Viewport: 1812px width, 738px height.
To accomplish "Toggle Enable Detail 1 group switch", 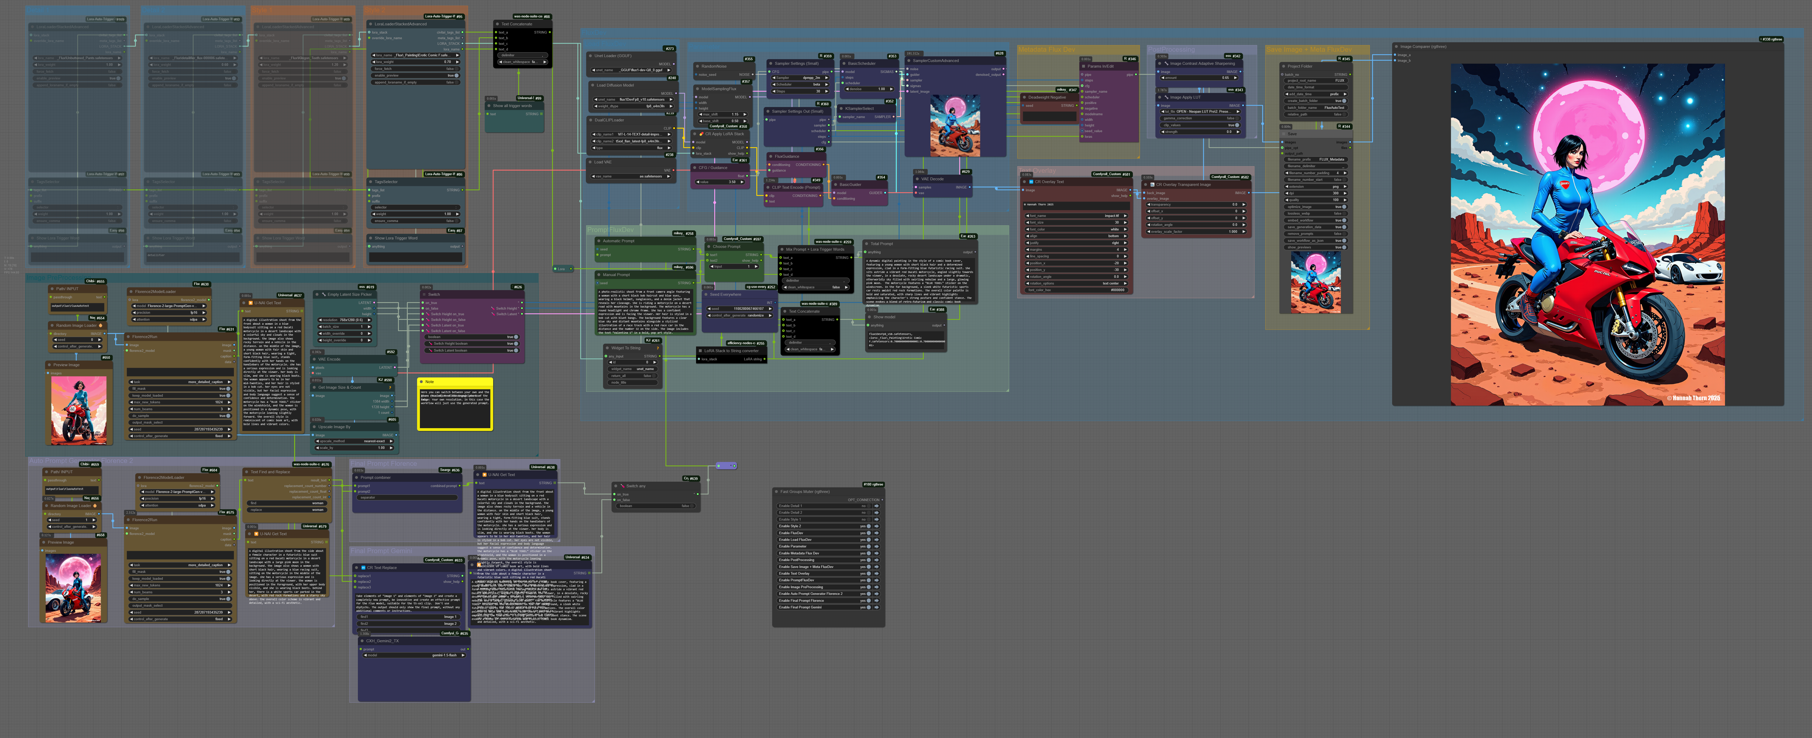I will point(869,506).
